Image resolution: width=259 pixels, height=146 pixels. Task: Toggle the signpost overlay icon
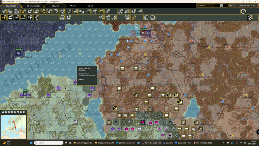[88, 11]
